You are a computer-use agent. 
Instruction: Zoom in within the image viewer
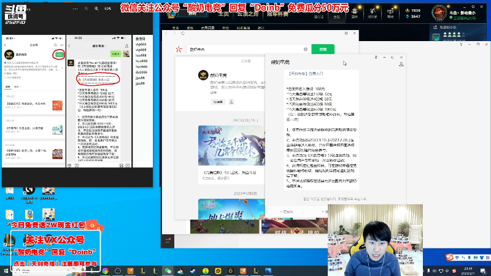point(96,9)
